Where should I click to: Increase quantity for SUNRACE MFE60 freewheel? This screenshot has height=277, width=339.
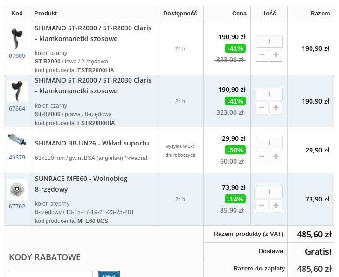[x=276, y=206]
